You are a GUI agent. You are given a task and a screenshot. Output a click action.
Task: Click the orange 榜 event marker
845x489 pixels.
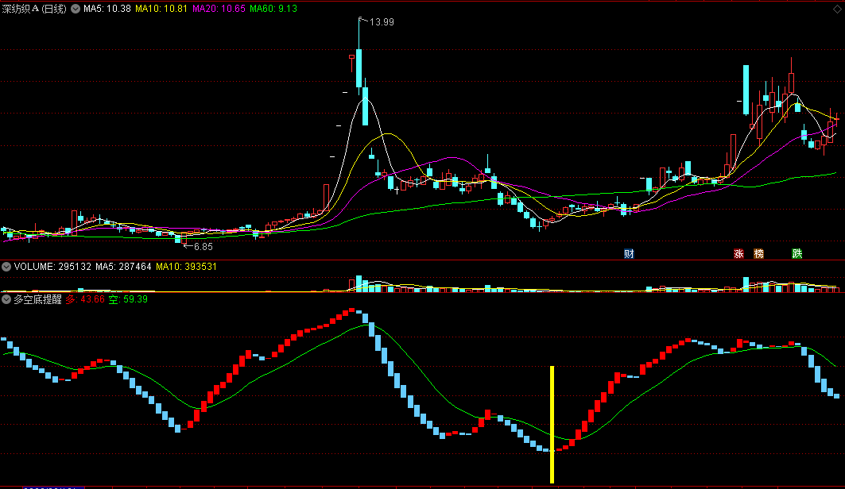[759, 254]
